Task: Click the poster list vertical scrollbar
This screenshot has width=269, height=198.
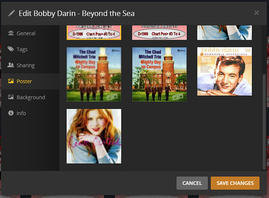Action: 264,122
